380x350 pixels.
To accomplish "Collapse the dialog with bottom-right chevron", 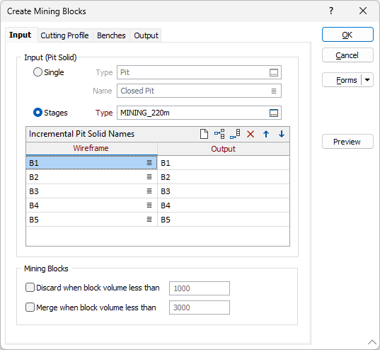I will pyautogui.click(x=372, y=342).
